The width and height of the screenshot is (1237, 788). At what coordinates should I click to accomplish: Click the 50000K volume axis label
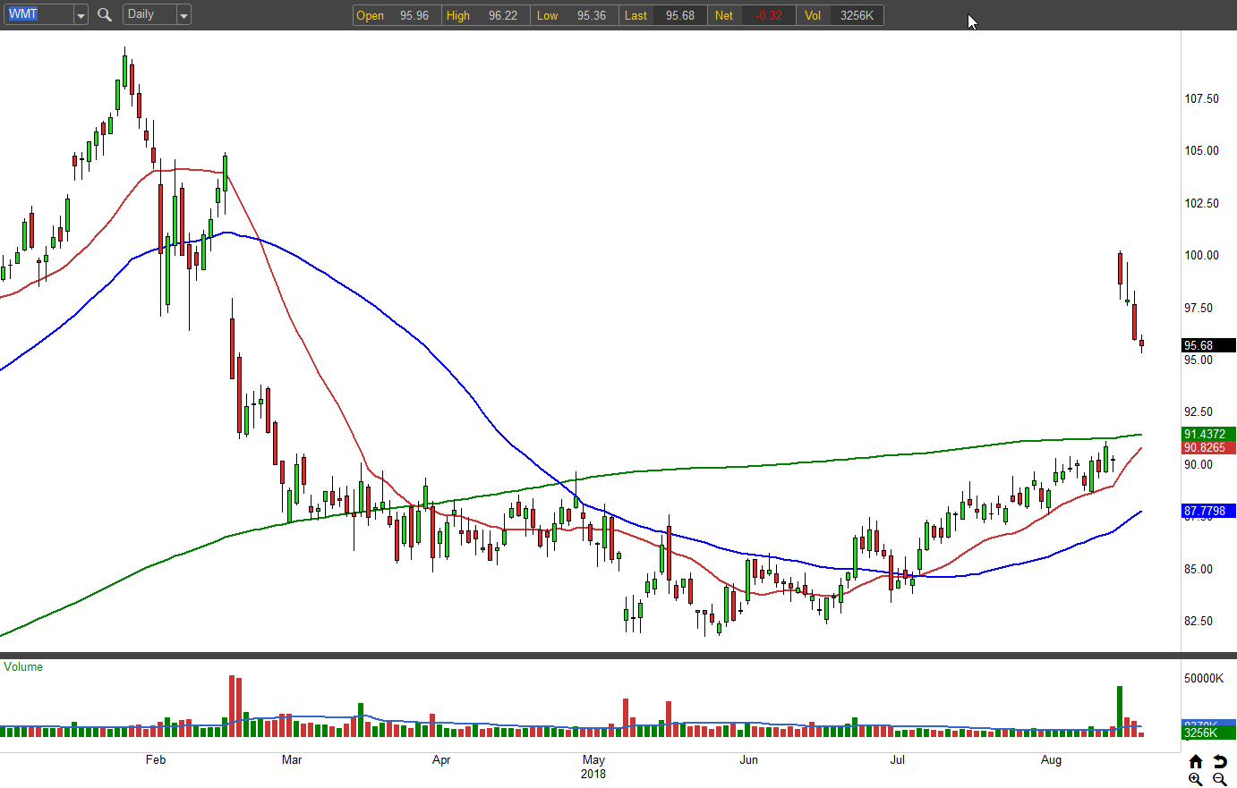coord(1204,678)
